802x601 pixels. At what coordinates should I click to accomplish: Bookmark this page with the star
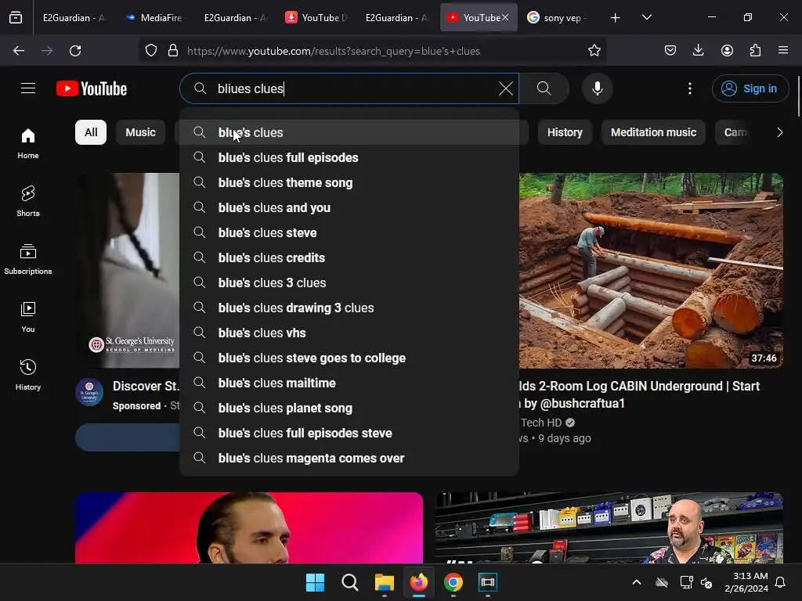pos(594,51)
